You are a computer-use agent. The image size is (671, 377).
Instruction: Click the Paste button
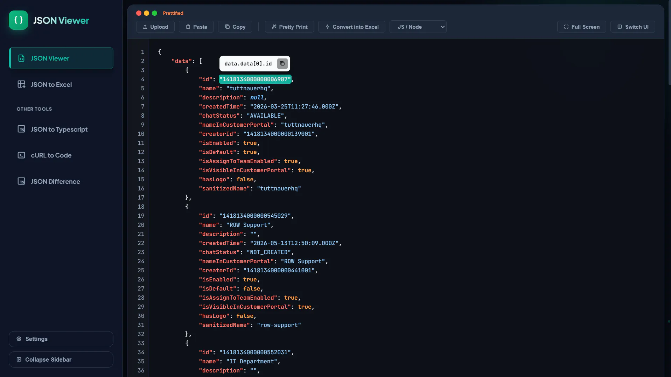point(196,27)
